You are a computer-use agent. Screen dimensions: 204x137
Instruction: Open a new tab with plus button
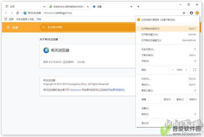click(x=138, y=6)
